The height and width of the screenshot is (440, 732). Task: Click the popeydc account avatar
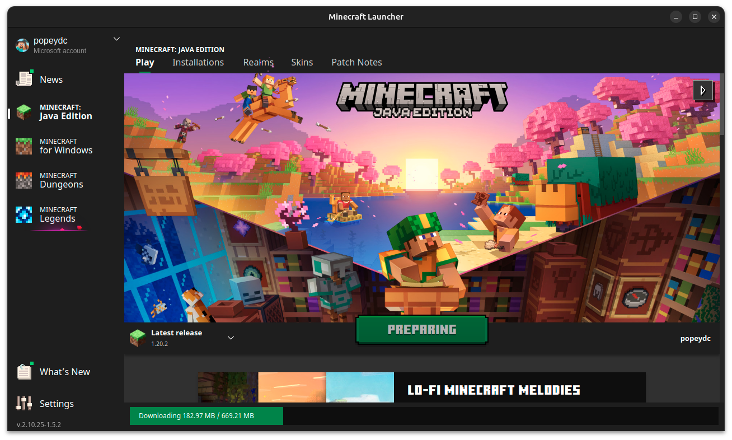22,45
